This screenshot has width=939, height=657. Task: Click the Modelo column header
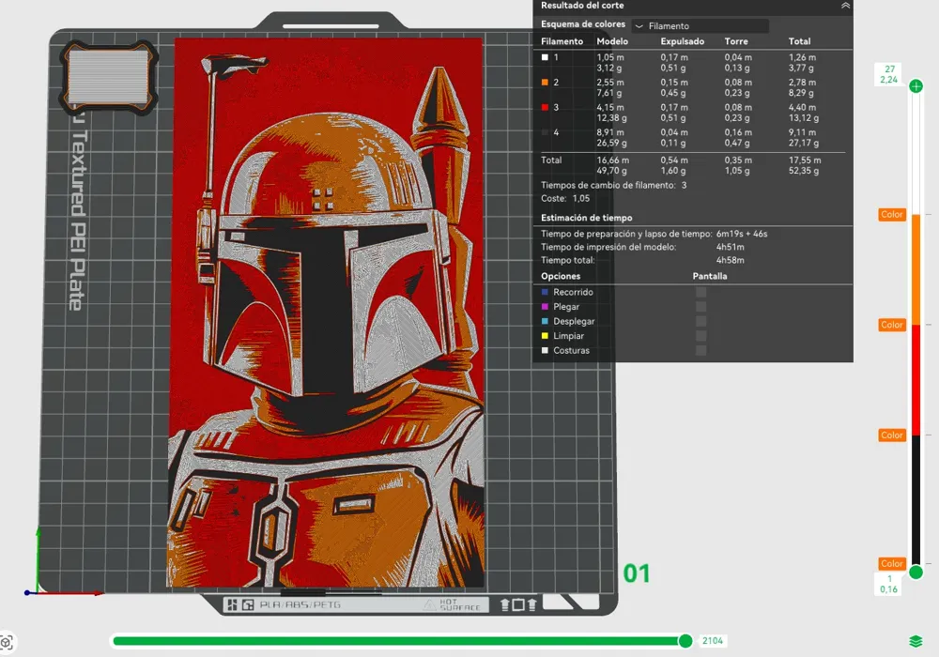point(612,41)
